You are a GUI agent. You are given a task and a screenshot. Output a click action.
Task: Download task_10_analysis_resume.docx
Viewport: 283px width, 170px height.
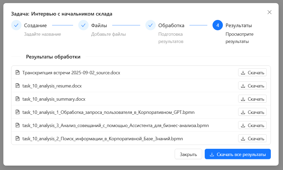252,86
